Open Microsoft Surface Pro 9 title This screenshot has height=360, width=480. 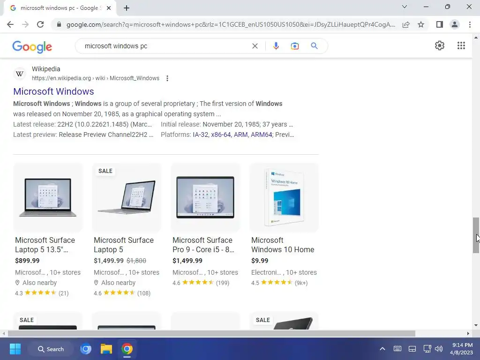pos(203,245)
